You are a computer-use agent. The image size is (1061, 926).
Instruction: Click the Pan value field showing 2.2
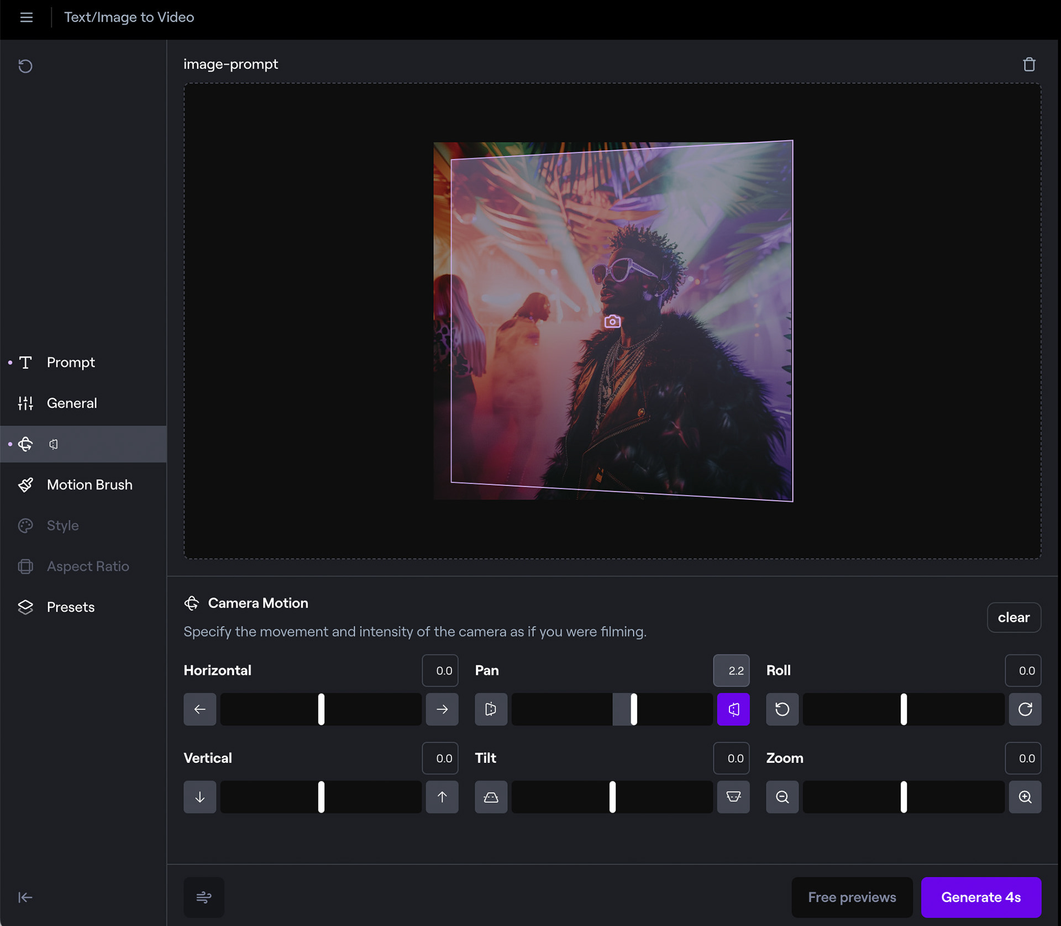pos(731,670)
